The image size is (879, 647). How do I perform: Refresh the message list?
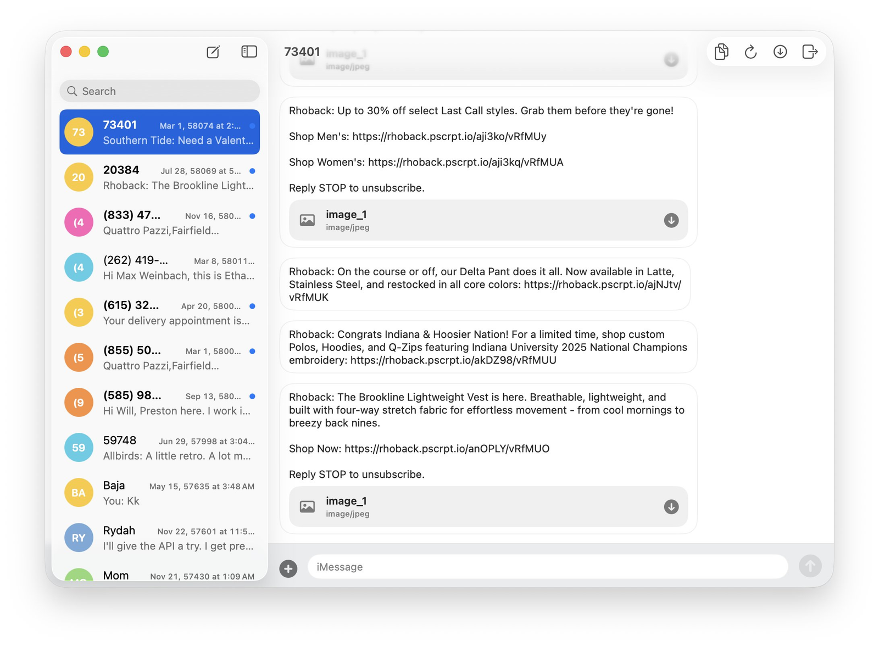pyautogui.click(x=750, y=52)
